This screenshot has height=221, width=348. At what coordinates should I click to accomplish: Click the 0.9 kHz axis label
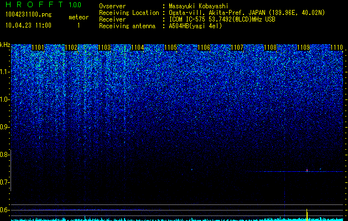click(x=4, y=127)
